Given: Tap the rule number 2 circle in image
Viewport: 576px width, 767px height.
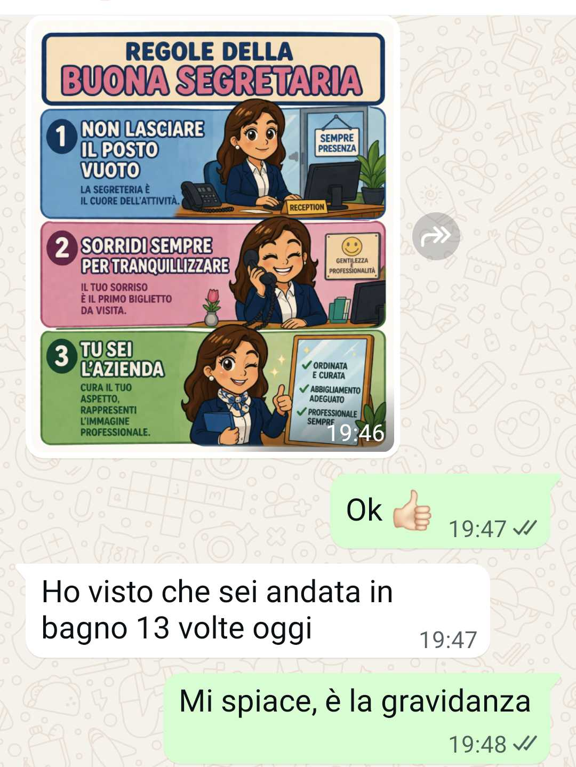Looking at the screenshot, I should 62,248.
